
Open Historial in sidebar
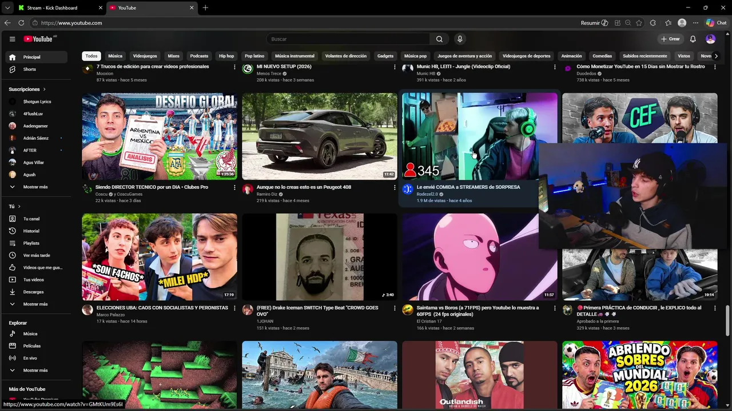coord(35,231)
